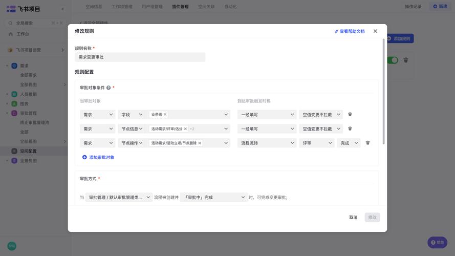Open the 完成 status dropdown

pos(349,143)
